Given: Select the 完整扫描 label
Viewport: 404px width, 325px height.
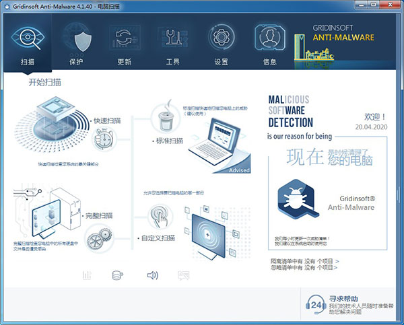Looking at the screenshot, I should [99, 215].
